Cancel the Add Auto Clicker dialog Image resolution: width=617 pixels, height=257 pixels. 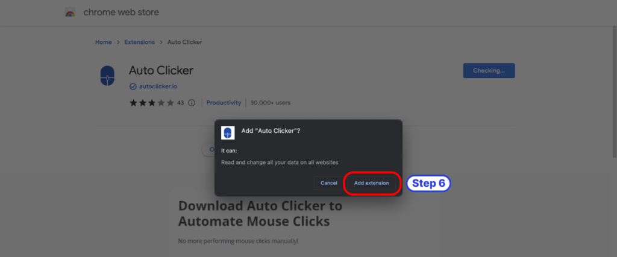pyautogui.click(x=328, y=183)
